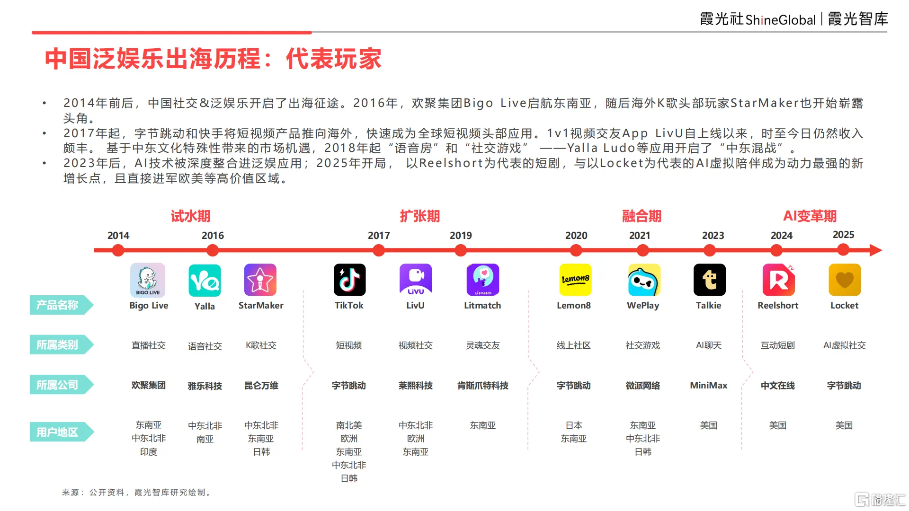Select the WePlay app icon
909x511 pixels.
(x=644, y=280)
